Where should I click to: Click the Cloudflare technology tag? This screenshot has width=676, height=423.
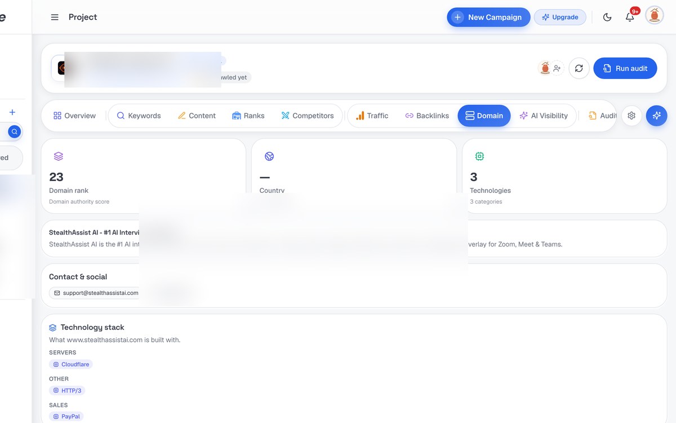[71, 364]
